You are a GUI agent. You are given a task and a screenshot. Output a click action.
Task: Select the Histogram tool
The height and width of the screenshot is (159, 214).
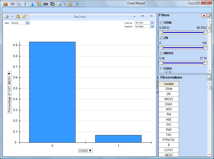click(x=32, y=4)
